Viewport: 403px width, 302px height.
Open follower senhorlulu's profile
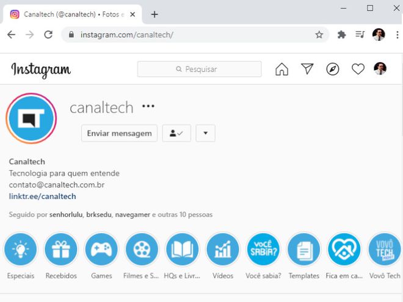(66, 215)
